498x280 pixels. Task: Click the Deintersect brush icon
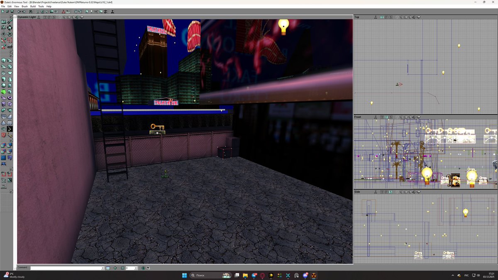(10, 151)
